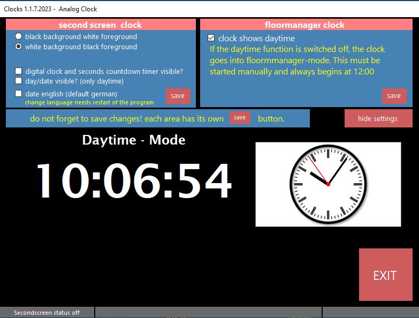Enable date english checkbox
419x318 pixels.
19,94
